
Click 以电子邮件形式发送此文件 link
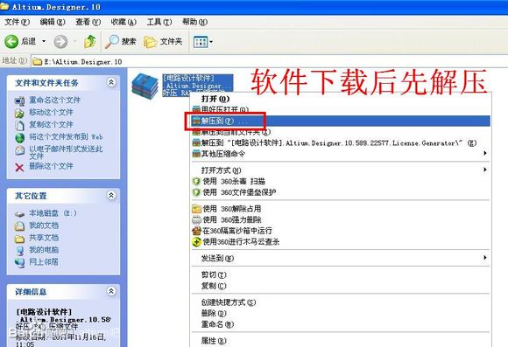coord(66,152)
